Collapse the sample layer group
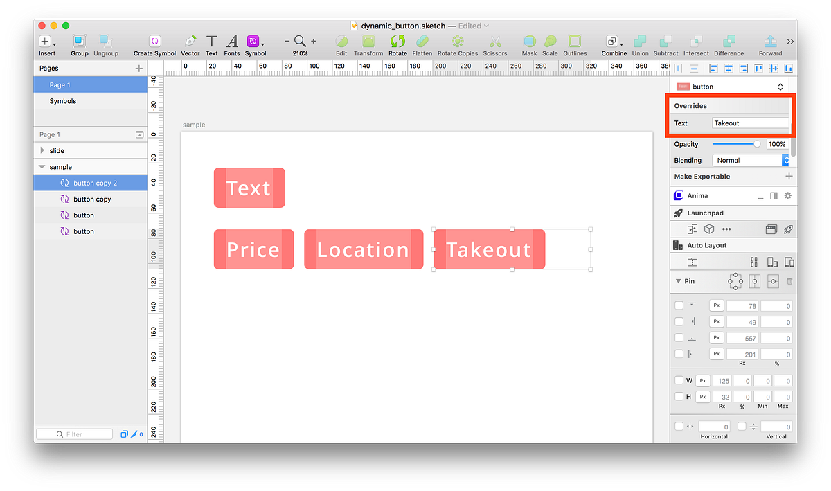Screen dimensions: 831x491 (43, 166)
